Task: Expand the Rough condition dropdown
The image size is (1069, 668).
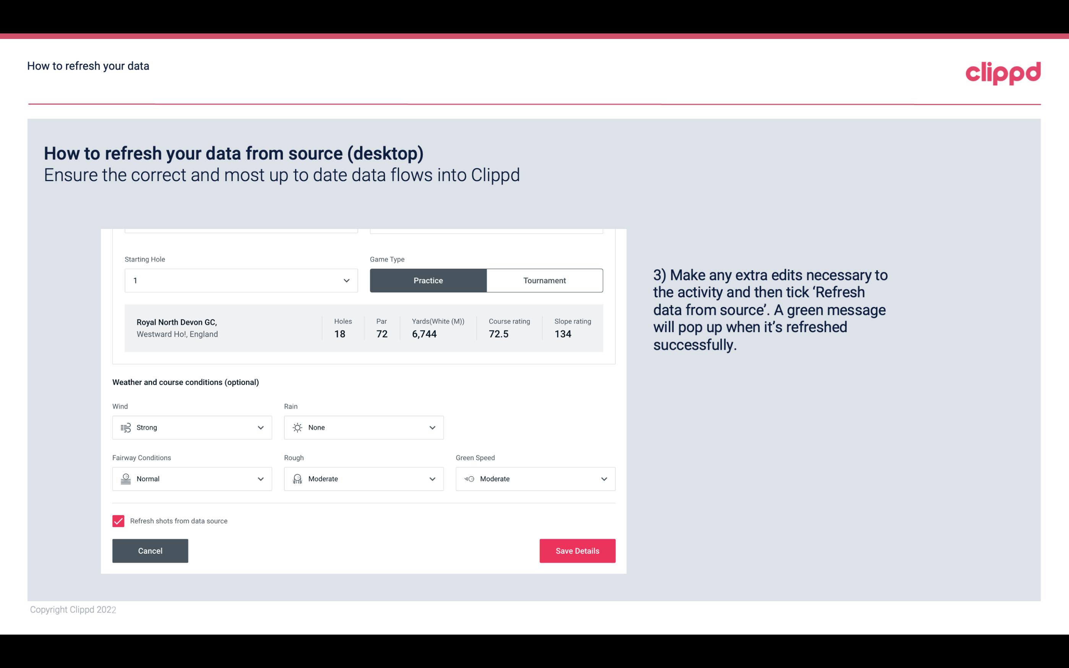Action: point(432,479)
